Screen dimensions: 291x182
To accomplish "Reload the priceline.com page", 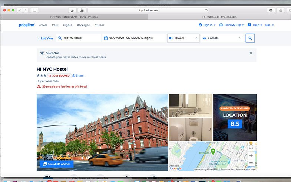I will pyautogui.click(x=206, y=10).
